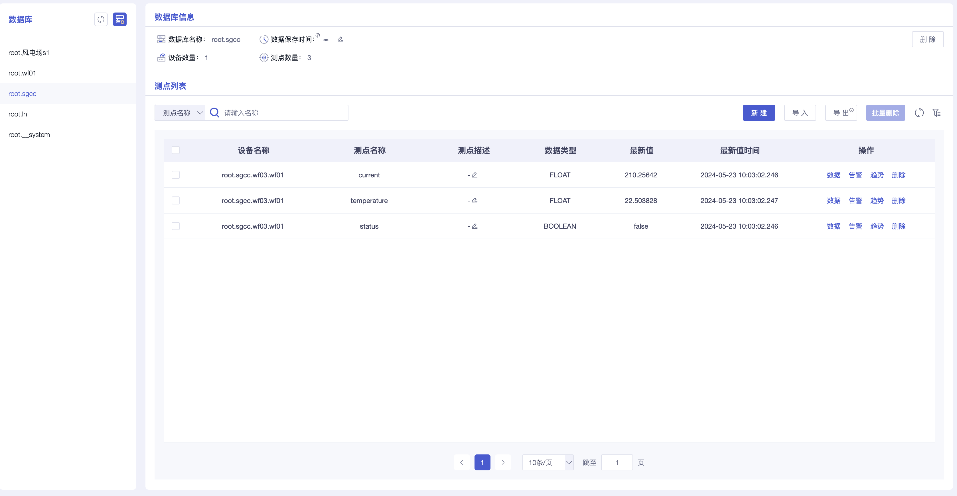This screenshot has height=496, width=957.
Task: Edit the data retention time
Action: point(340,39)
